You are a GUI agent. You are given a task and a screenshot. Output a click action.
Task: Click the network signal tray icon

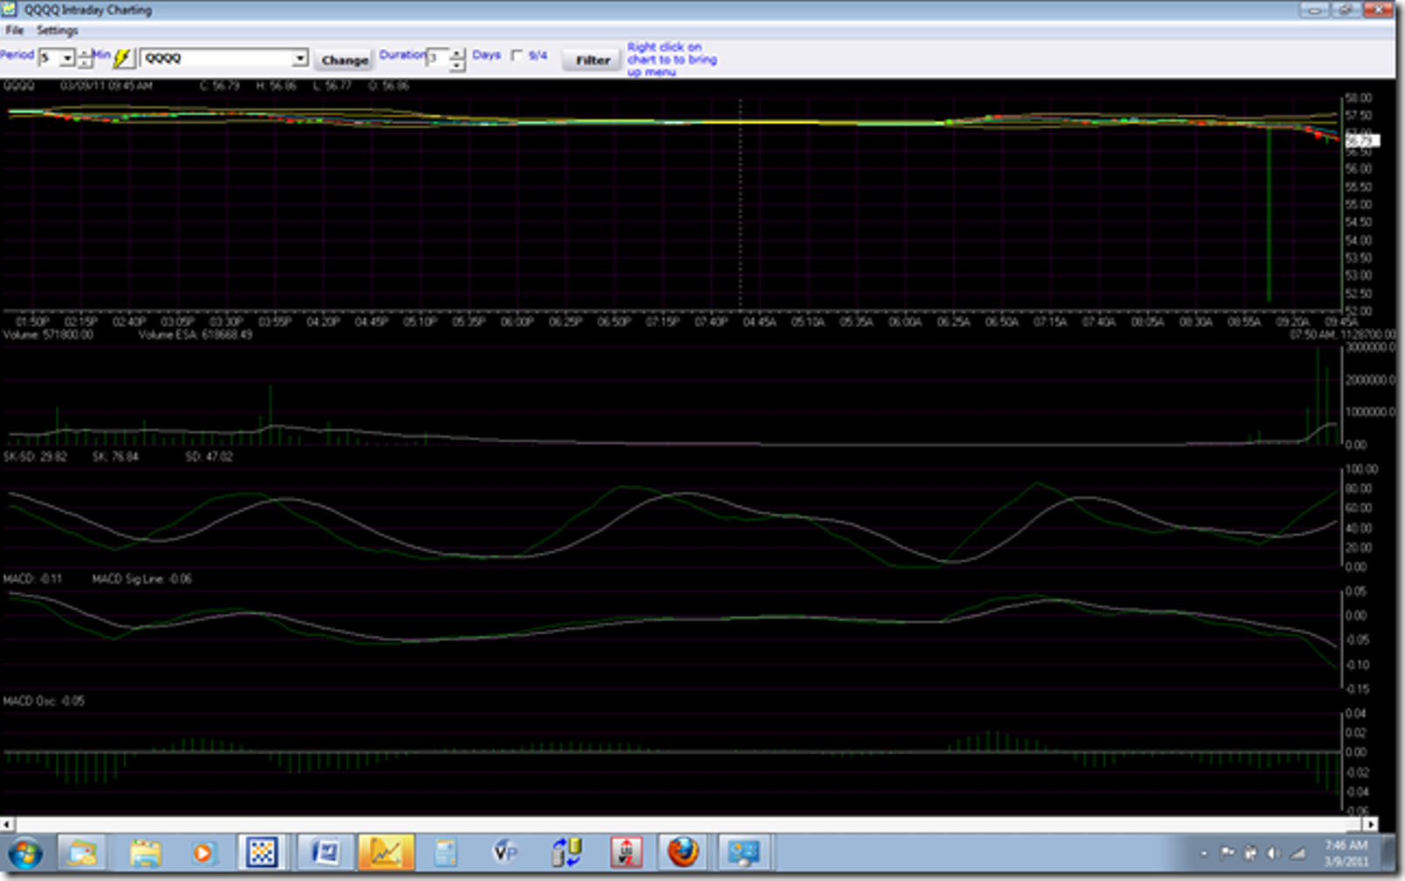click(x=1299, y=853)
